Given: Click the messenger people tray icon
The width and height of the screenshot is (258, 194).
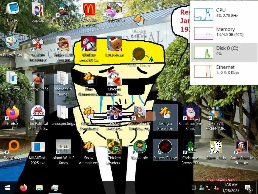Looking at the screenshot, I should pyautogui.click(x=201, y=188).
